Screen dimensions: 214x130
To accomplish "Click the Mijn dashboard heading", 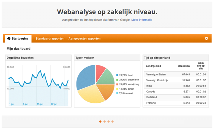I will point(18,48).
